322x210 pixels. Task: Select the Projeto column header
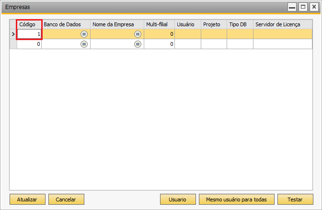tap(214, 24)
